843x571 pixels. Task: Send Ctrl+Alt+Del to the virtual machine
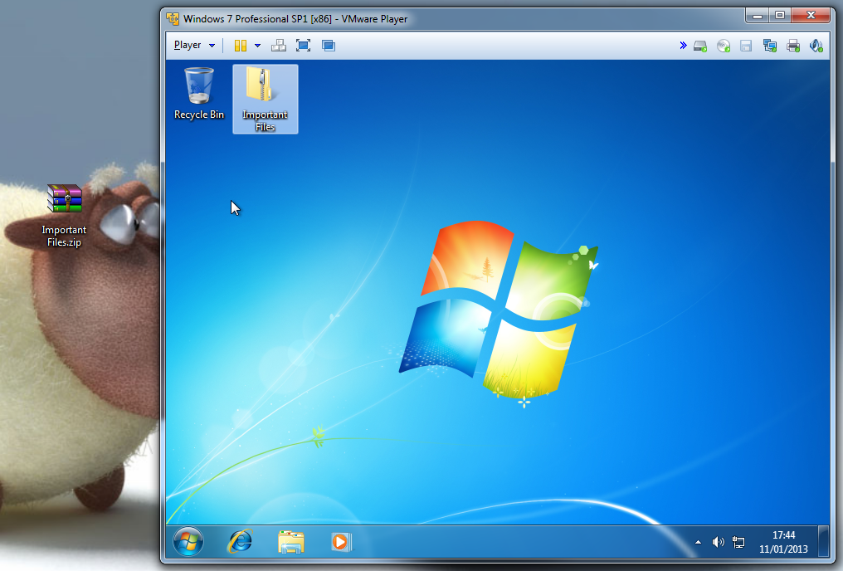pos(278,46)
